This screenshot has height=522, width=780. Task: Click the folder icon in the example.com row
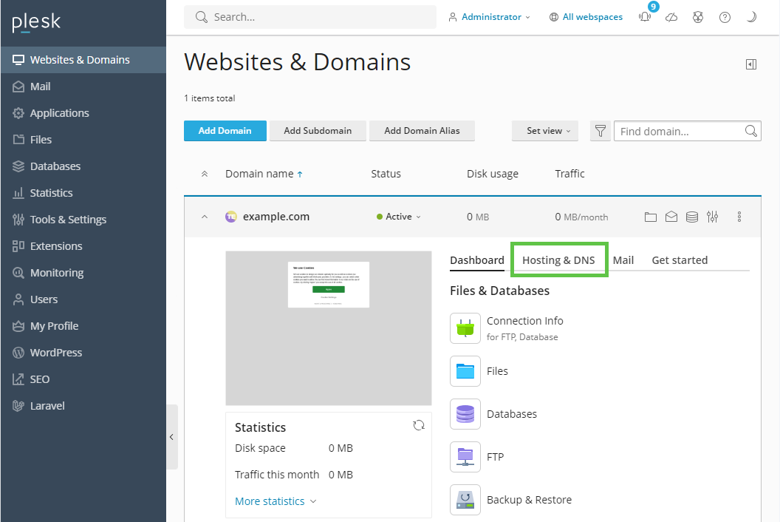pos(650,217)
